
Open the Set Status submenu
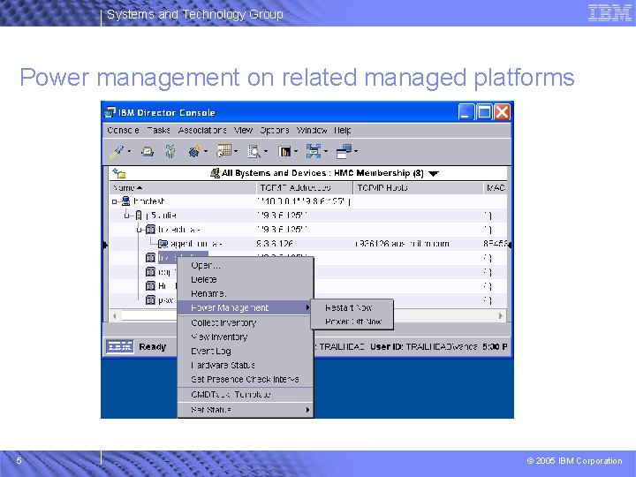tap(246, 410)
